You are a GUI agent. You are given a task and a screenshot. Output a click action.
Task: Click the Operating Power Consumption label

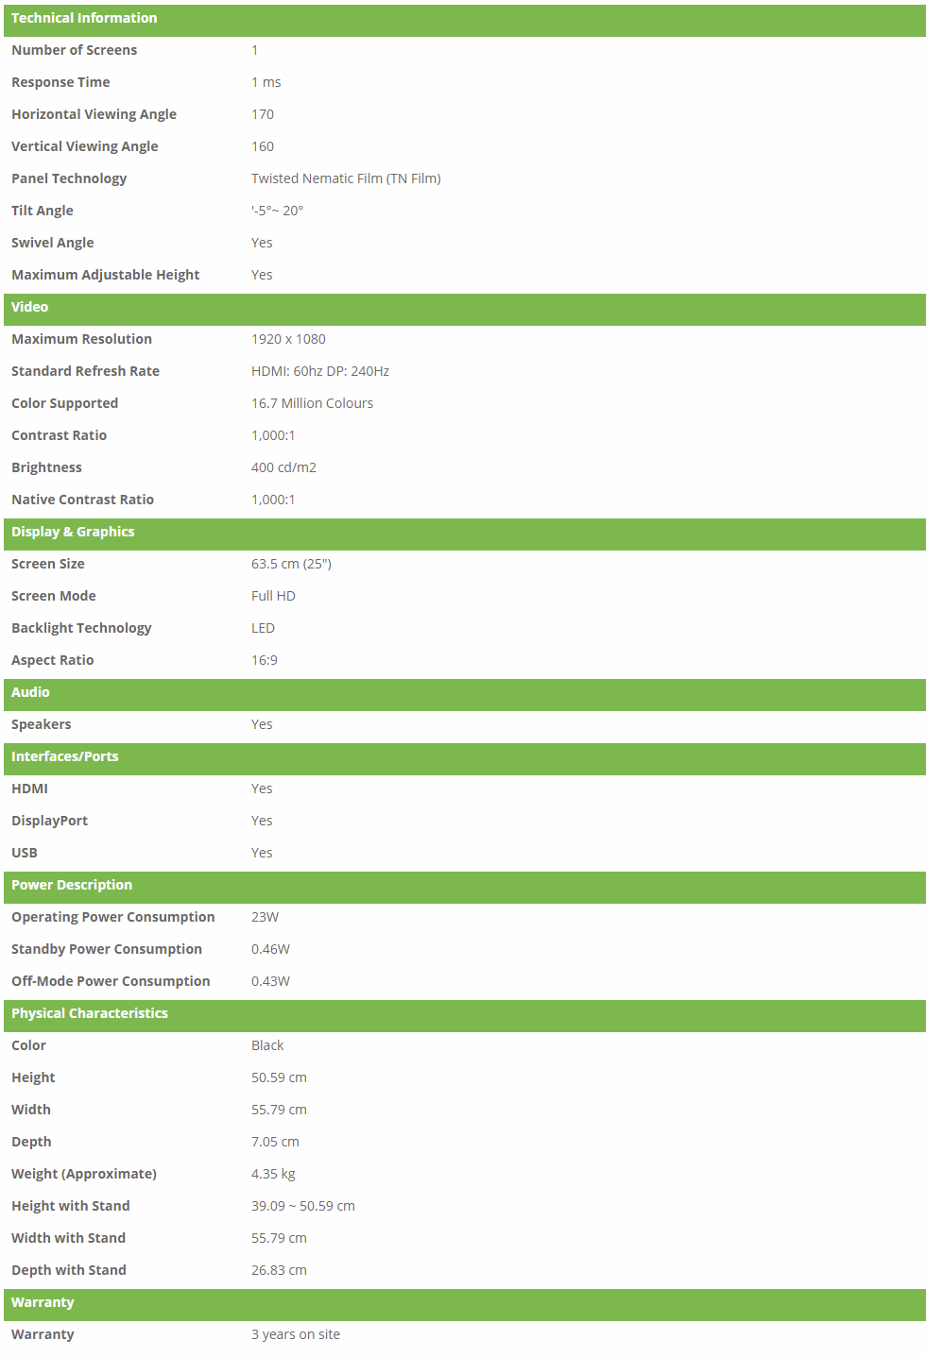(112, 917)
